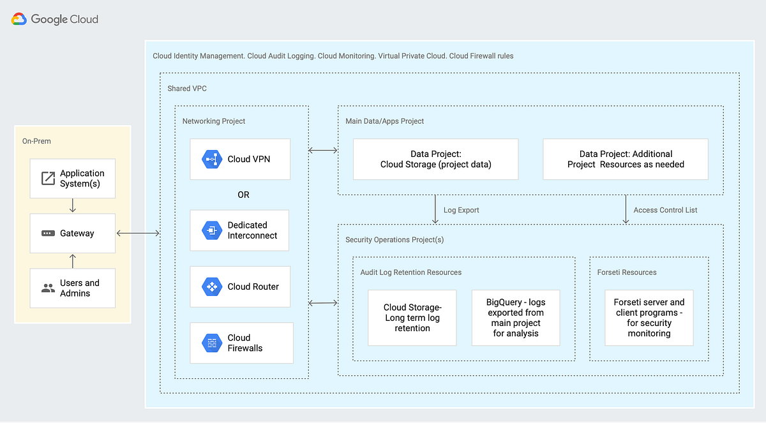Select the Security Operations Project(s) label
This screenshot has width=766, height=423.
pos(394,239)
